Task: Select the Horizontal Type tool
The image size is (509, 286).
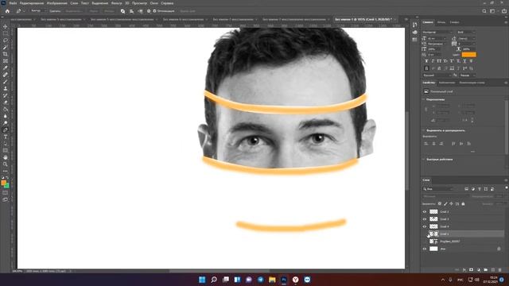Action: pyautogui.click(x=6, y=137)
